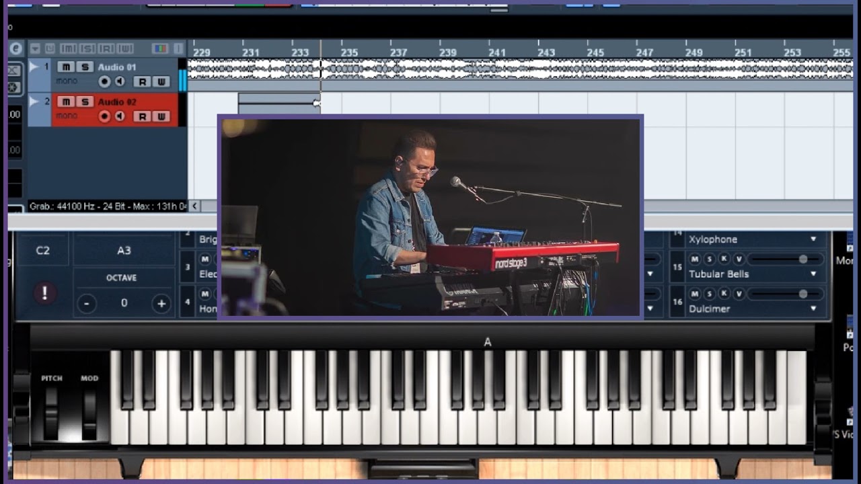
Task: Click the global mute [M] header icon
Action: coord(68,48)
